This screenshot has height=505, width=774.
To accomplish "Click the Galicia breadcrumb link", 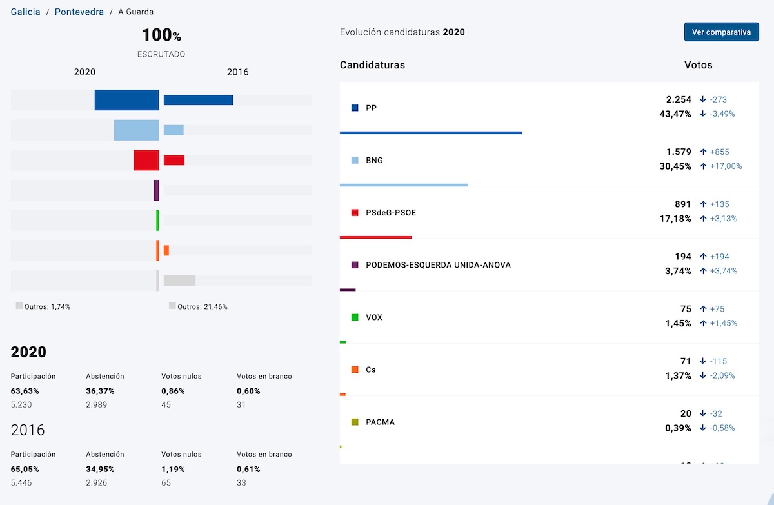I will point(25,12).
